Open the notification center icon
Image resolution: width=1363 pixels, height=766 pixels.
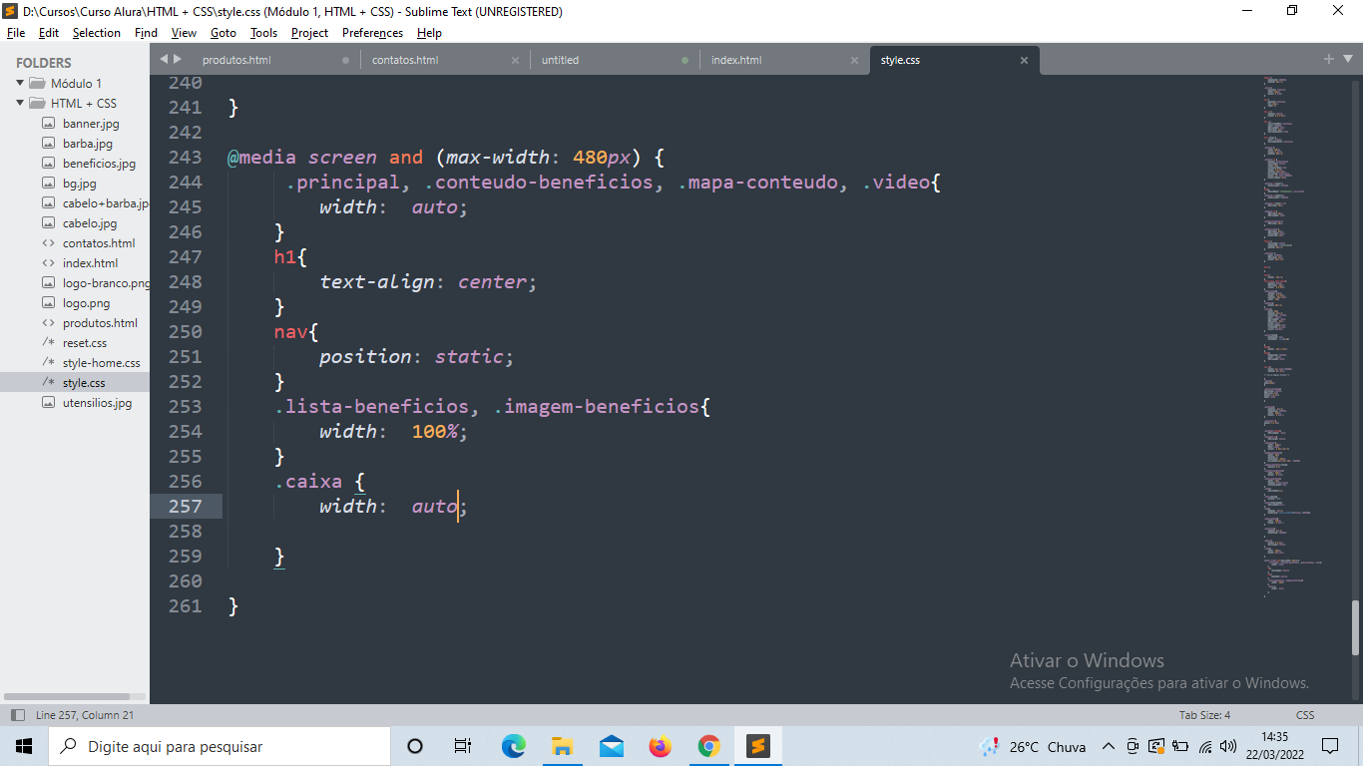pos(1329,746)
